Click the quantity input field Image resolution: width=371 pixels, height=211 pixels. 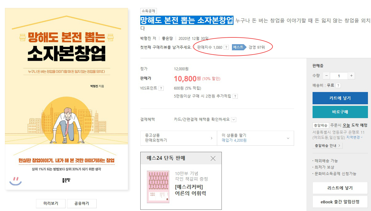click(339, 76)
